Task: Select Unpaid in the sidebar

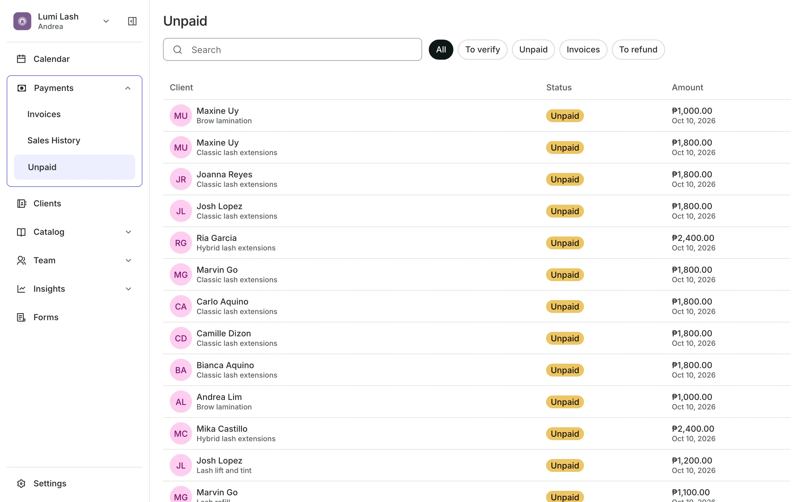Action: tap(75, 167)
